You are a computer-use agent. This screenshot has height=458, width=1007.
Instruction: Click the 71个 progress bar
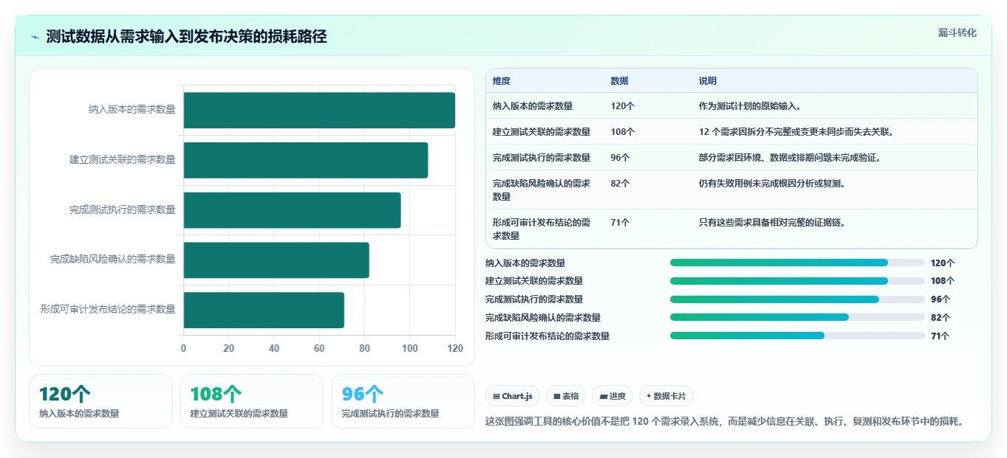797,336
